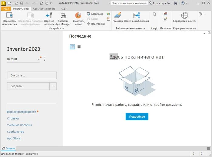
Task: Open Параметры приложения (Application Options)
Action: coord(9,19)
